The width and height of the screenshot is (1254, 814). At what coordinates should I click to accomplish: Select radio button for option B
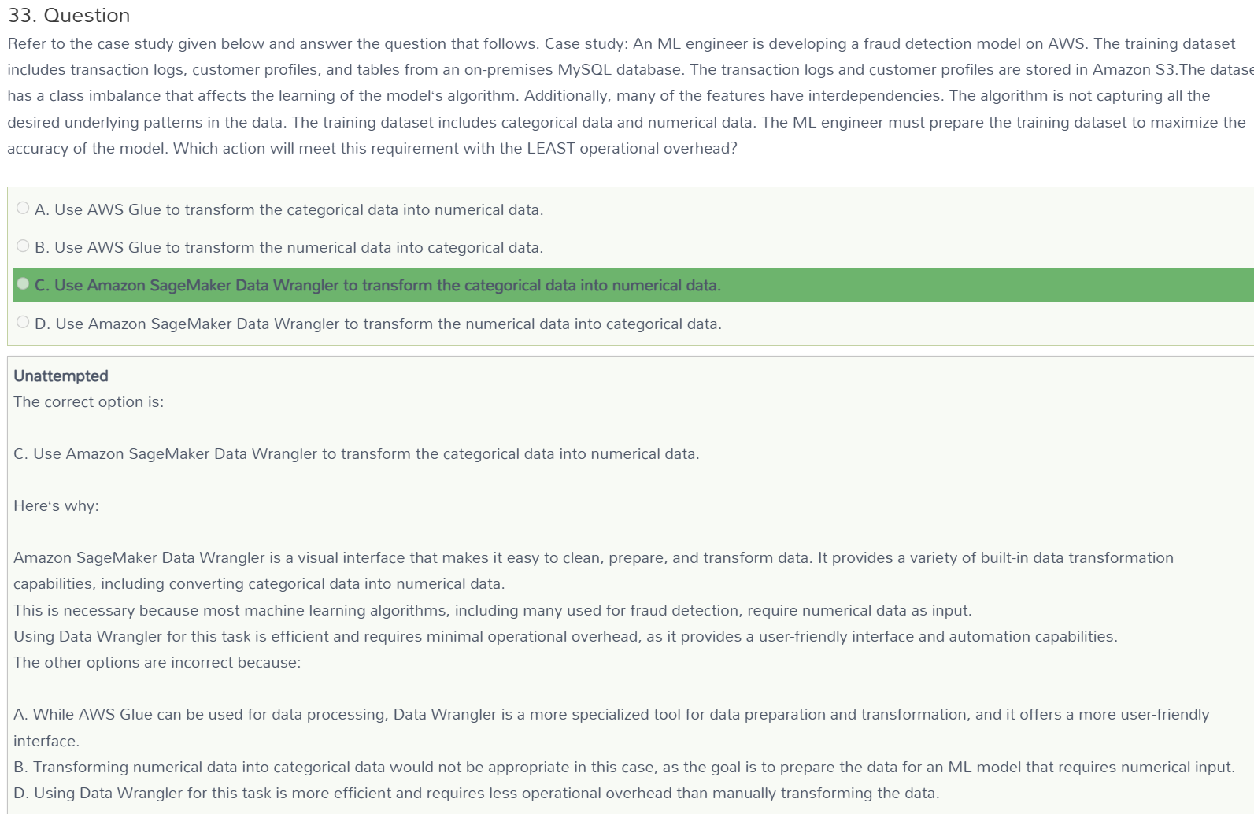[23, 246]
